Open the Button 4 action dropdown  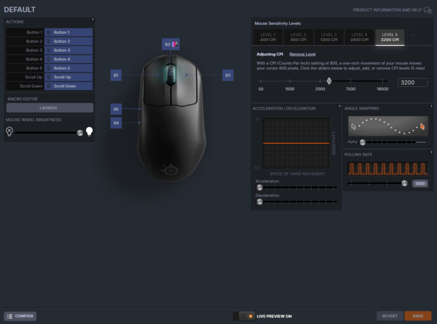pos(68,59)
